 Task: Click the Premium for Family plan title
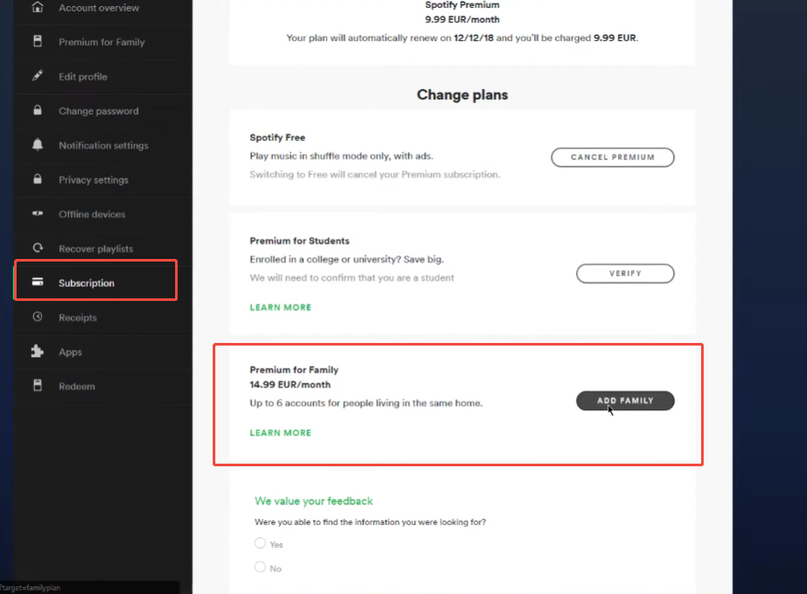(294, 370)
